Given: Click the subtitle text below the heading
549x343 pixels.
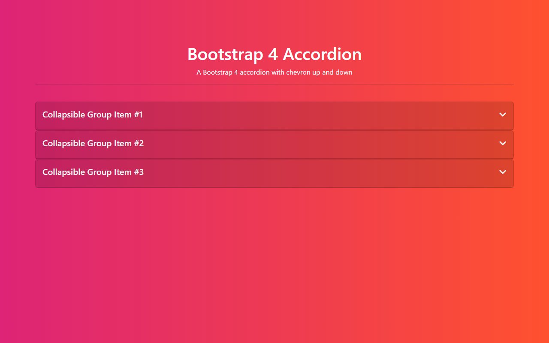Looking at the screenshot, I should [274, 72].
